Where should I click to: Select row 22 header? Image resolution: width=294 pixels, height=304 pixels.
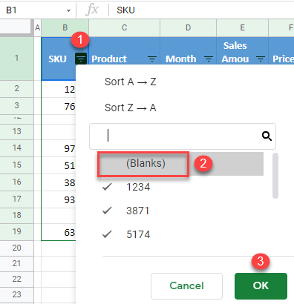16,280
